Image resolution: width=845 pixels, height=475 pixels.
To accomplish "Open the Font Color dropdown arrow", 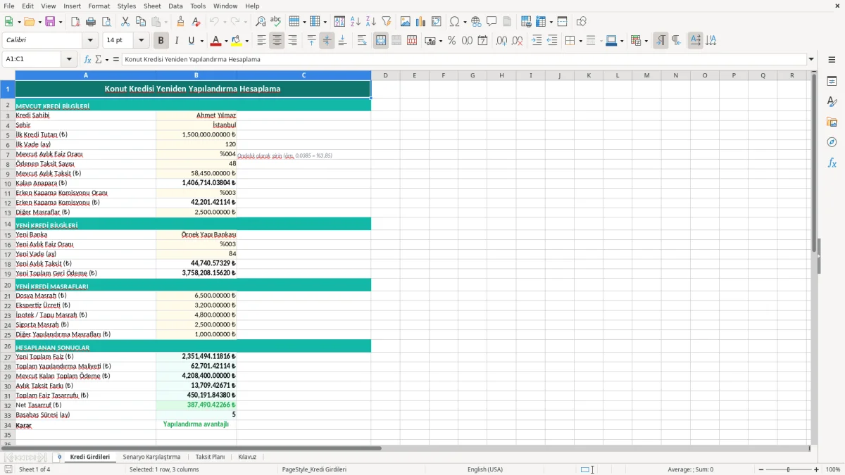I will (x=226, y=41).
